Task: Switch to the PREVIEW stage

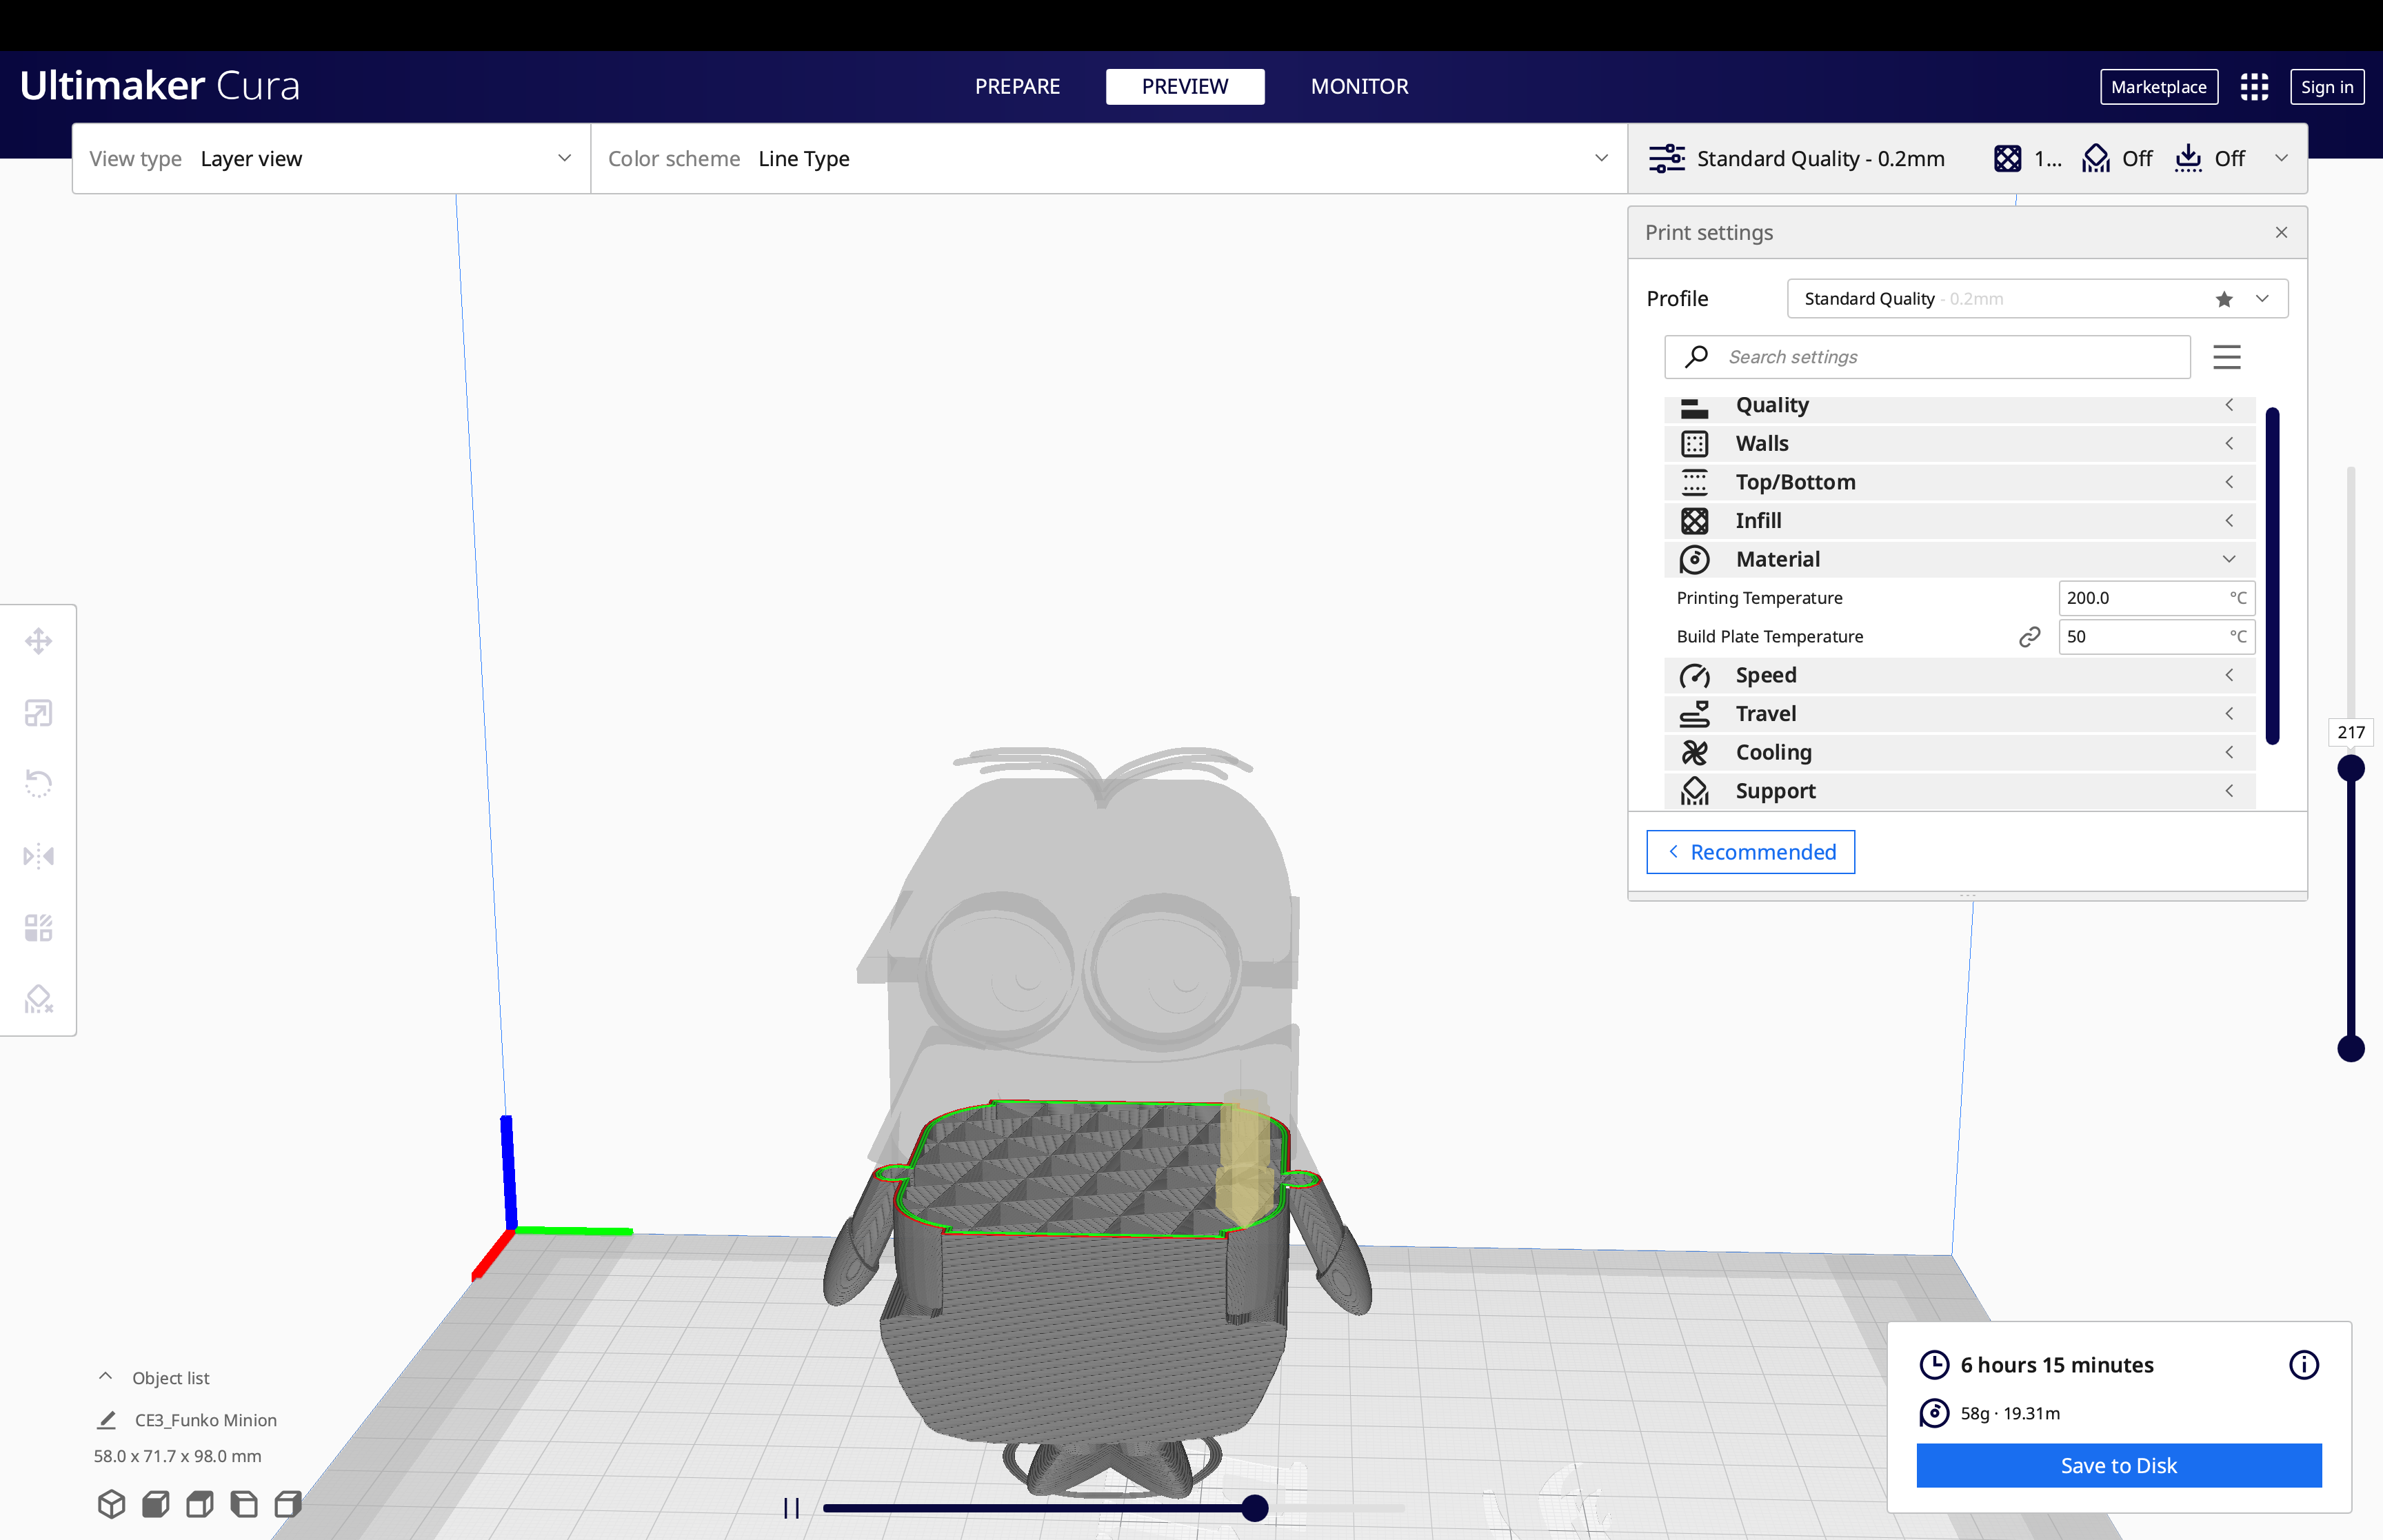Action: click(1184, 86)
